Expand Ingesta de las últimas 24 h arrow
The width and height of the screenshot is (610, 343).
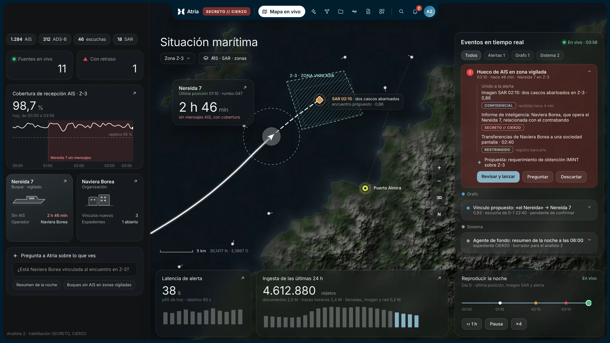[x=439, y=278]
